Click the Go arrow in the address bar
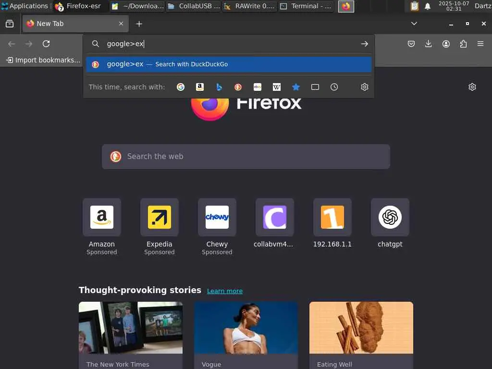This screenshot has width=492, height=369. coord(364,44)
